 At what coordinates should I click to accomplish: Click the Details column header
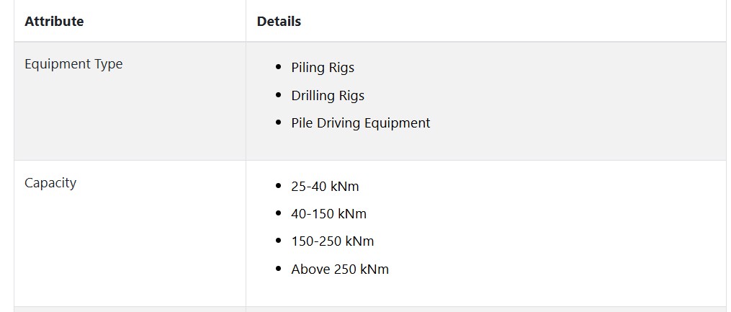[279, 22]
